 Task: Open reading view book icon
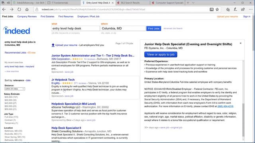(x=212, y=10)
